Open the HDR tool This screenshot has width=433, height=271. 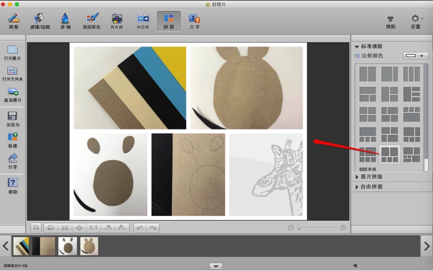tap(143, 21)
